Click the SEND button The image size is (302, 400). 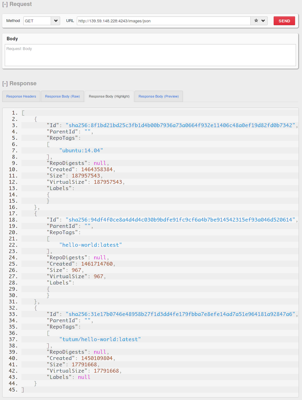coord(284,21)
